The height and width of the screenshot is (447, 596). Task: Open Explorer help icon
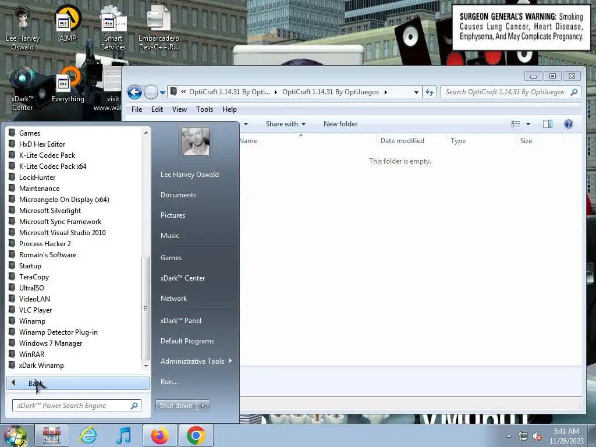point(569,124)
